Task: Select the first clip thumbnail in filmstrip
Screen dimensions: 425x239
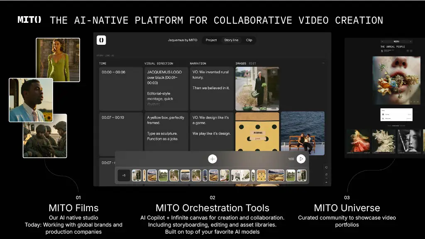Action: pyautogui.click(x=137, y=176)
